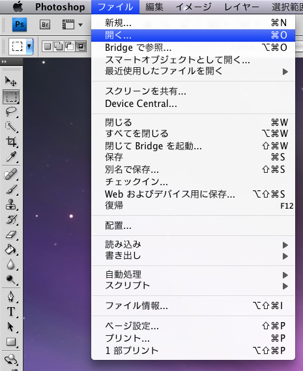Image resolution: width=303 pixels, height=371 pixels.
Task: Expand the スクリプト submenu
Action: [194, 286]
